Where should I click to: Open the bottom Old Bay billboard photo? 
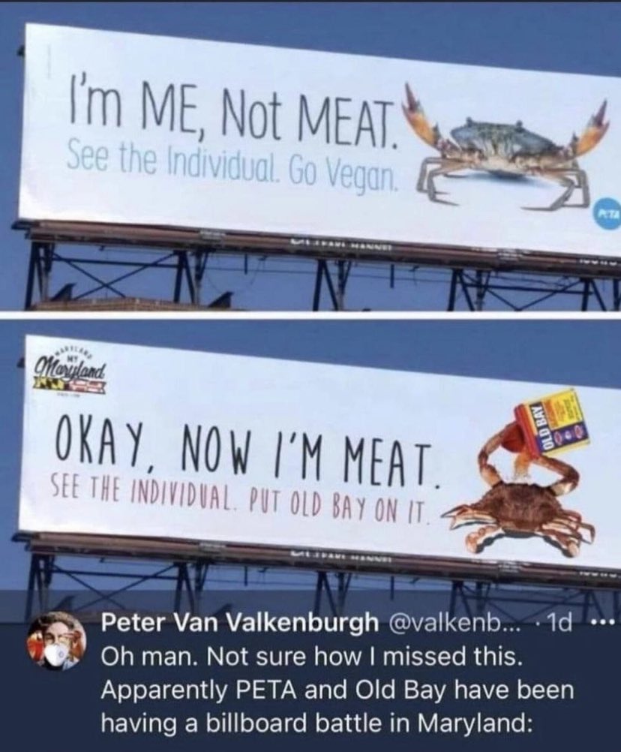310,460
